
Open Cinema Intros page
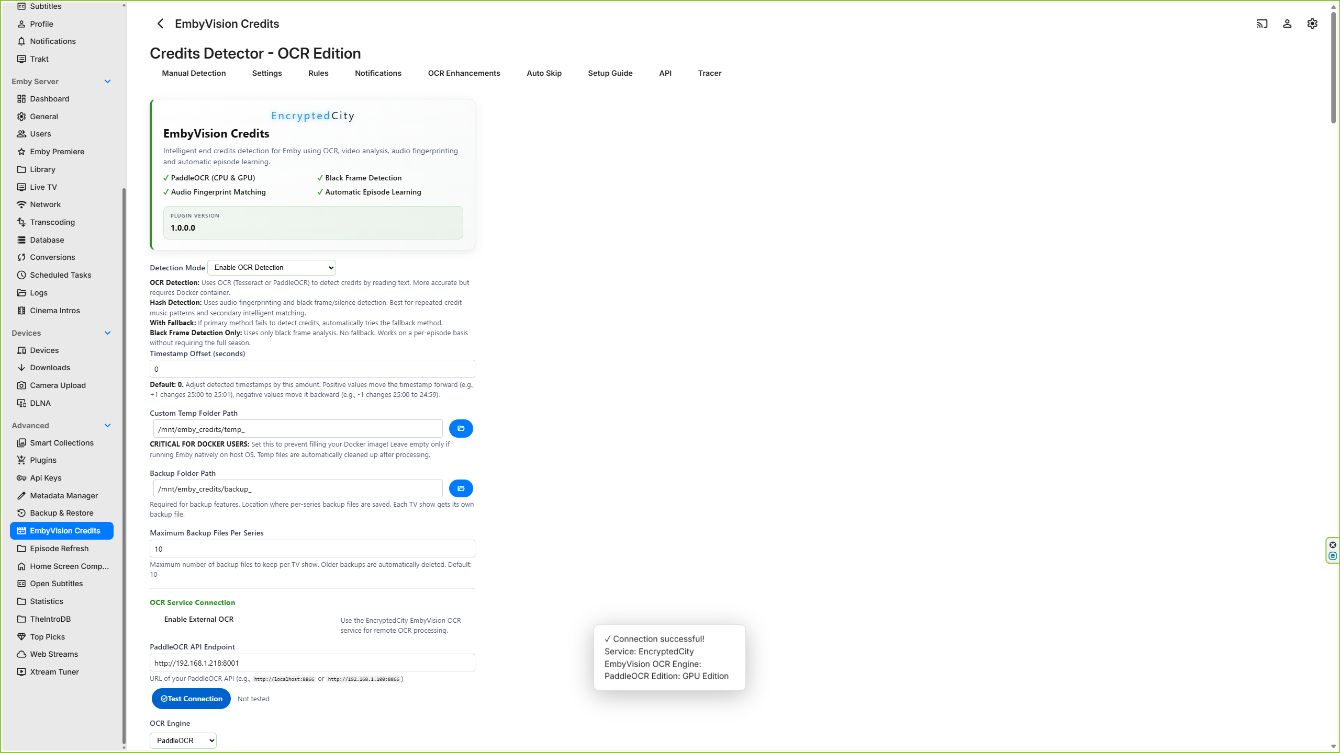62,311
